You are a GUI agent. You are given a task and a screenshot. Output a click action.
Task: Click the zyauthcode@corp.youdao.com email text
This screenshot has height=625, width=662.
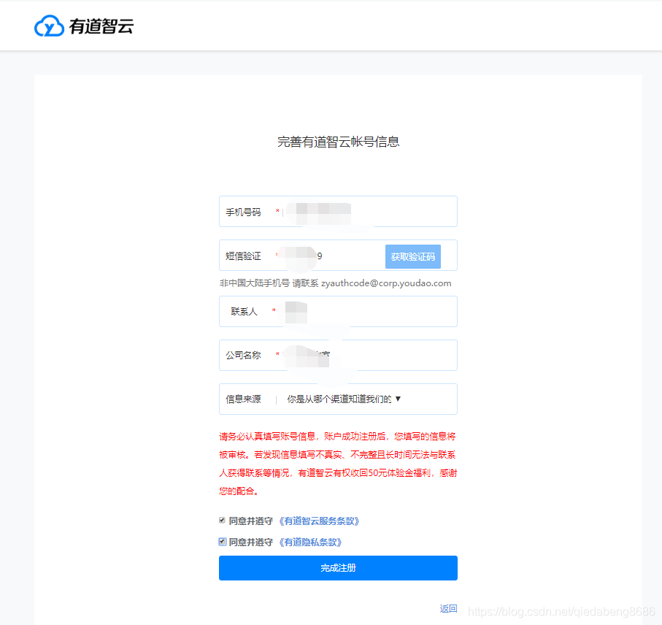386,283
